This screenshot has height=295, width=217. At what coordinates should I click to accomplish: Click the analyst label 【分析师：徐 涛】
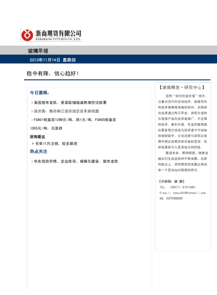[172, 181]
